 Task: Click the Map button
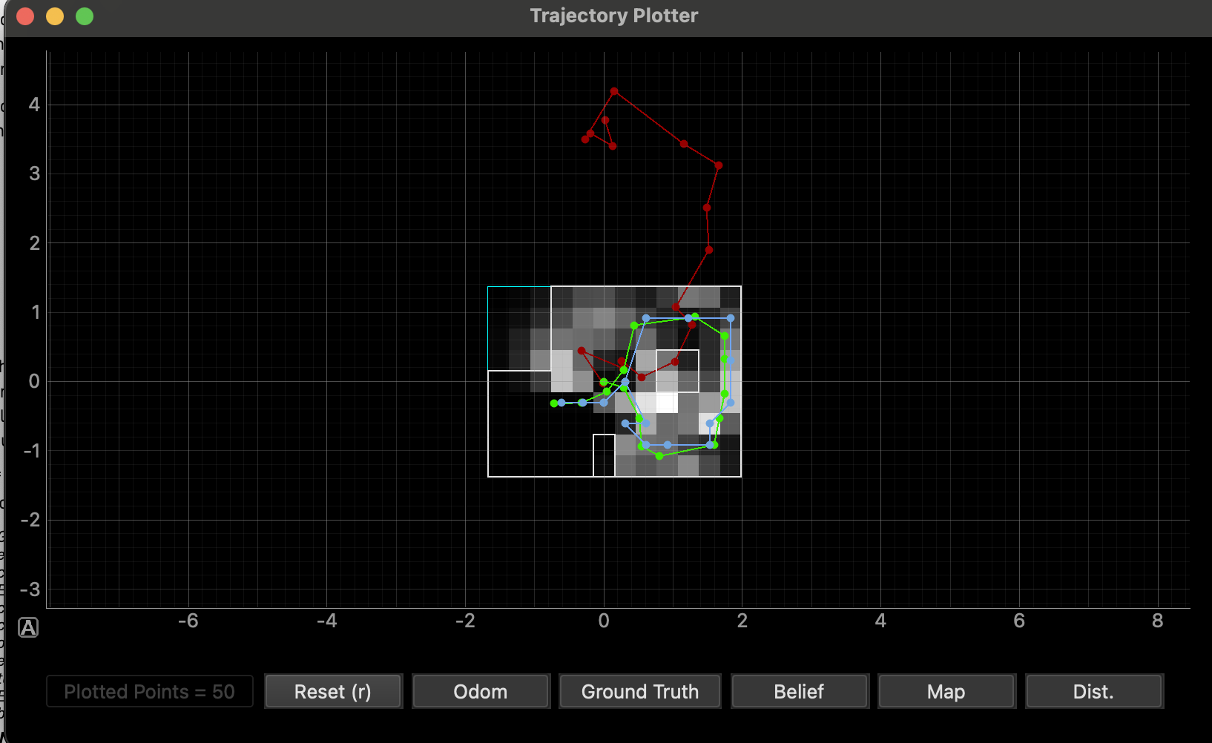[x=946, y=691]
